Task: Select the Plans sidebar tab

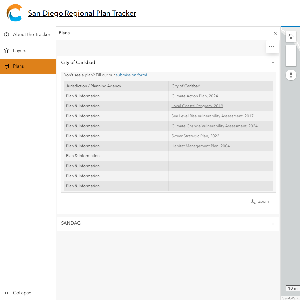Action: click(28, 66)
